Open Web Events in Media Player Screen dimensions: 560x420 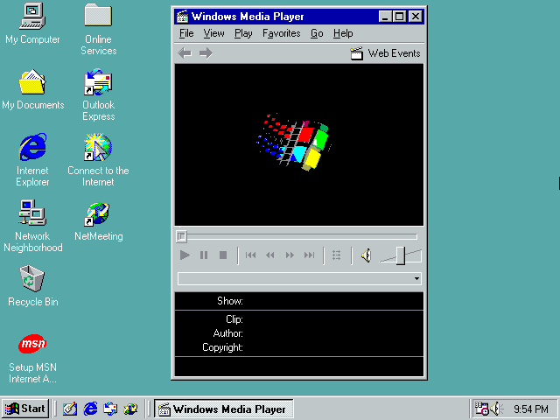(385, 53)
